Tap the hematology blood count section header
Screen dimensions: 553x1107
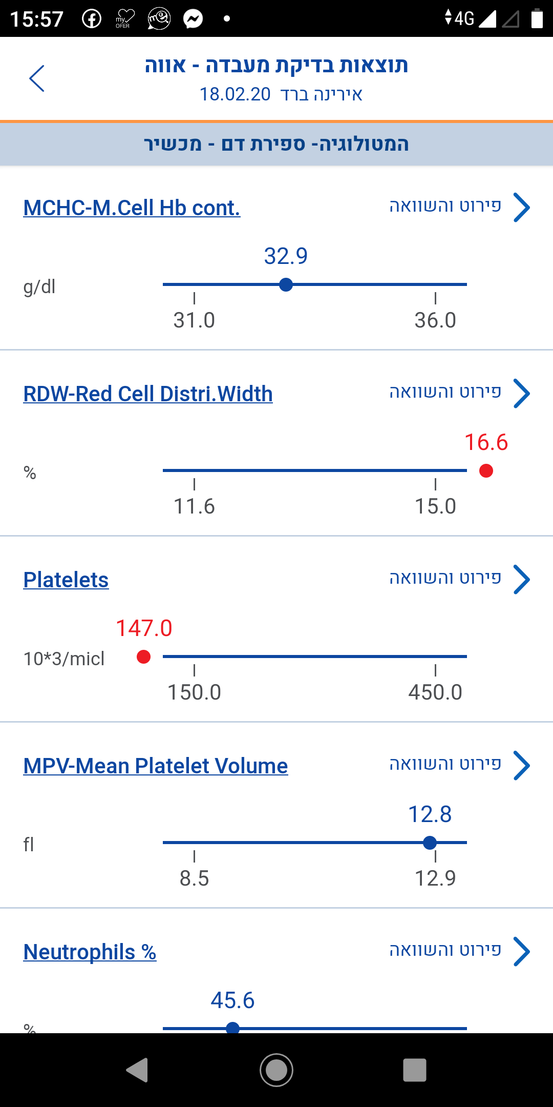(276, 144)
